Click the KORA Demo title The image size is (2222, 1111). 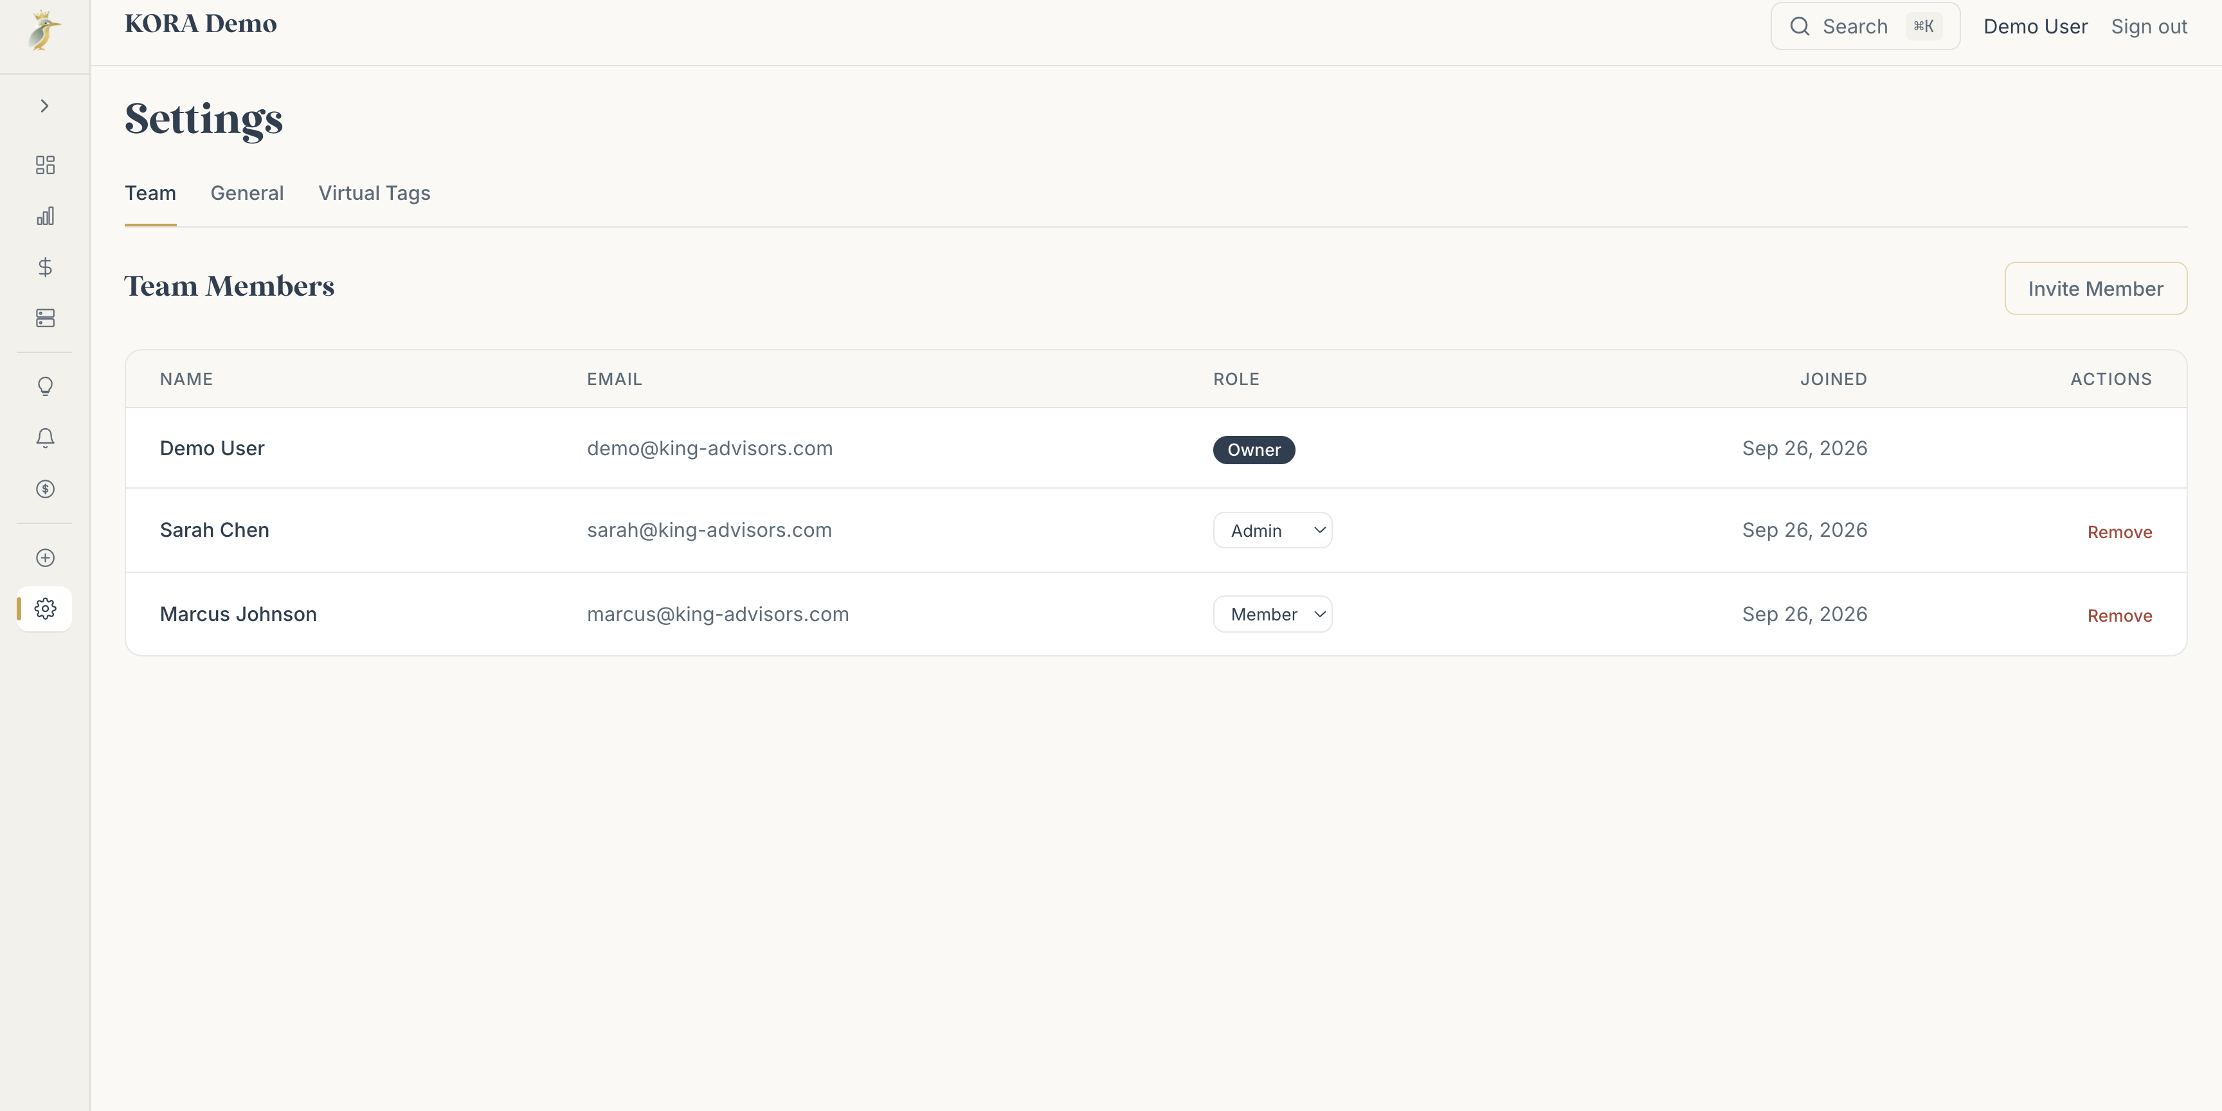[201, 24]
